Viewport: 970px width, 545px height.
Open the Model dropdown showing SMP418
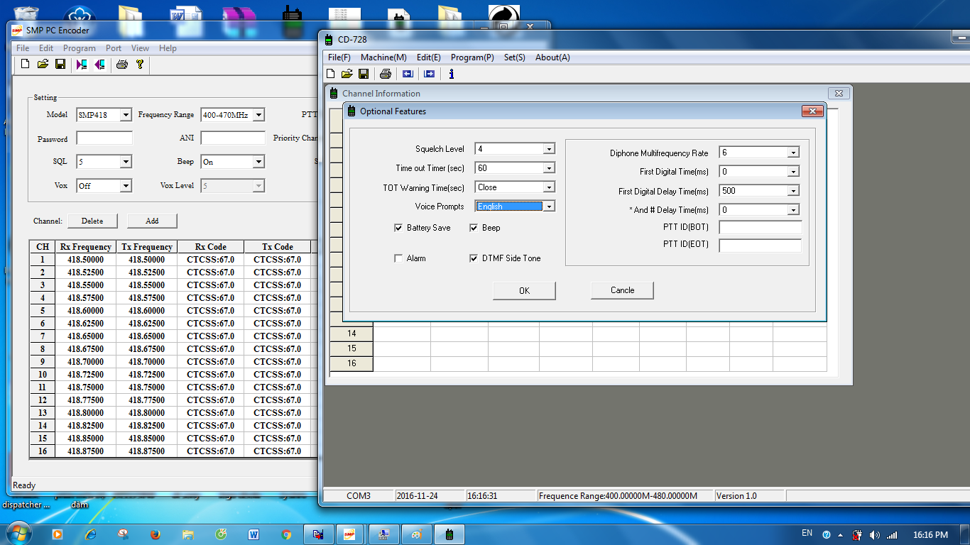pyautogui.click(x=126, y=115)
